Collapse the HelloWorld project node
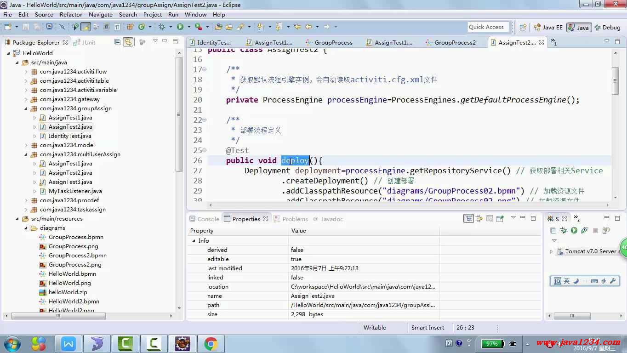627x353 pixels. click(x=9, y=53)
